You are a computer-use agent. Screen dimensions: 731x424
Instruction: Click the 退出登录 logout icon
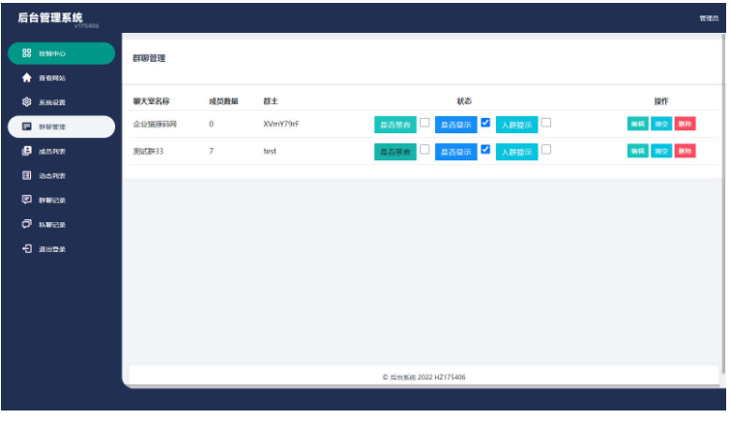(27, 248)
